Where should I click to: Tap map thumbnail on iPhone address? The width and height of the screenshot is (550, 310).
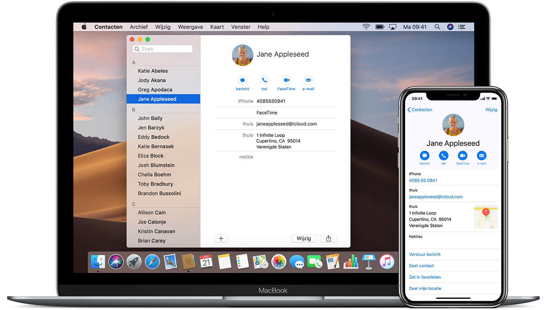tap(486, 217)
